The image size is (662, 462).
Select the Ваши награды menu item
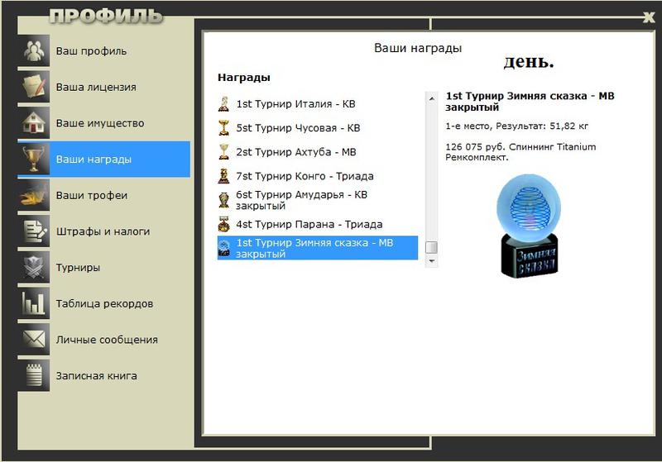(x=104, y=159)
